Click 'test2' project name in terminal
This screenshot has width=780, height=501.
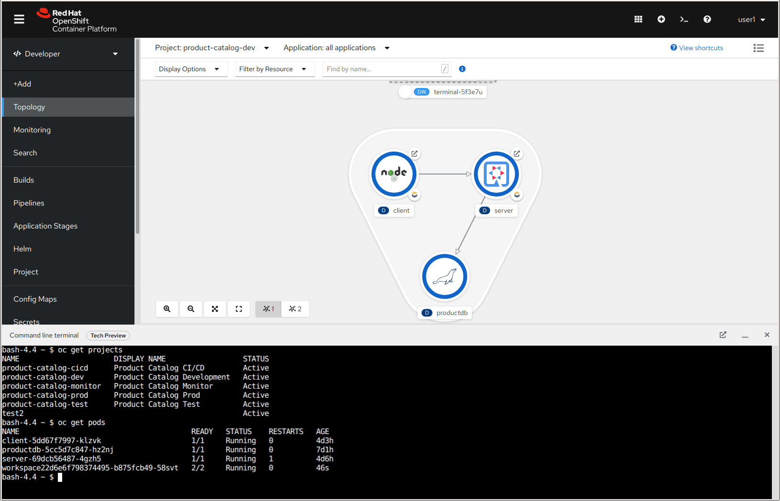click(x=13, y=414)
